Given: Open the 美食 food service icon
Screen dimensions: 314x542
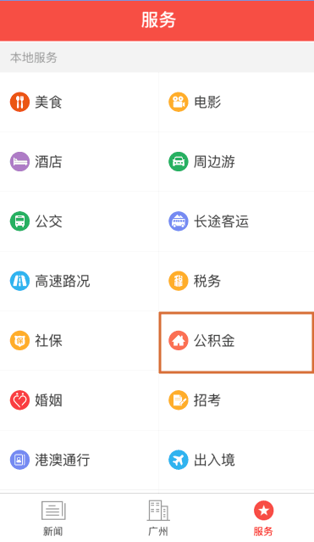Looking at the screenshot, I should coord(19,102).
